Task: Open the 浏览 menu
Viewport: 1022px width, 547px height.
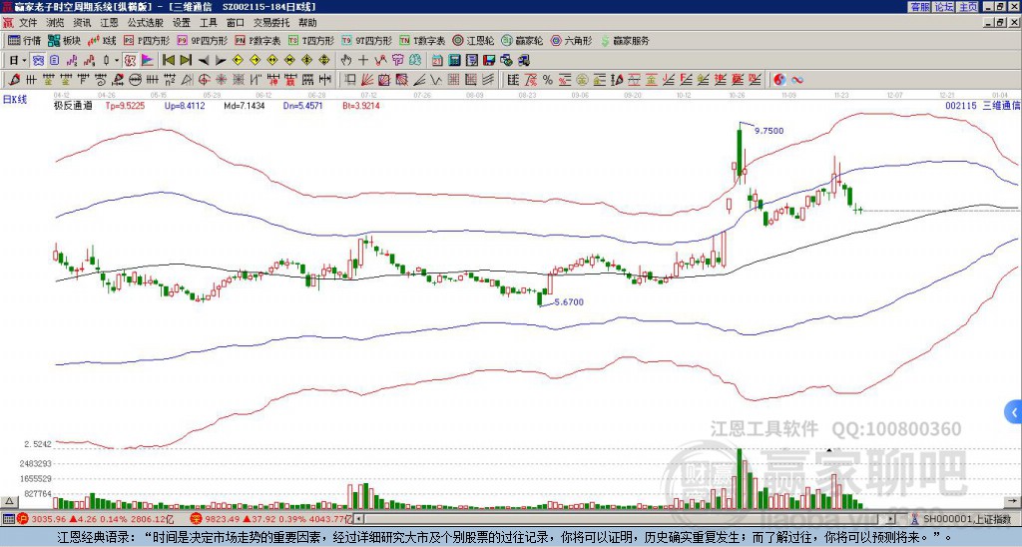Action: pos(56,23)
